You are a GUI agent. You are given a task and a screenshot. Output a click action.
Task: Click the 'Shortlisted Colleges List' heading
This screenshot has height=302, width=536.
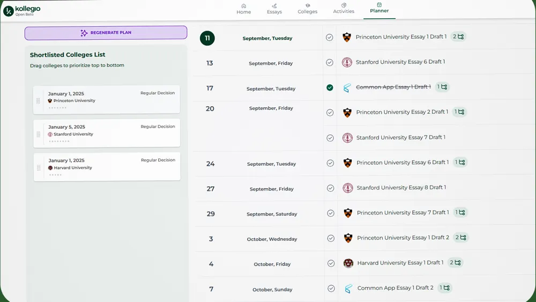pyautogui.click(x=68, y=55)
